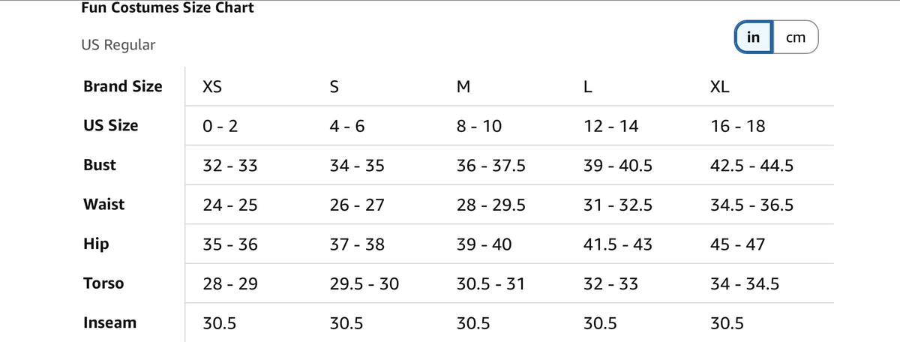Select the S torso value 29.5 - 30
The image size is (900, 351).
[364, 284]
